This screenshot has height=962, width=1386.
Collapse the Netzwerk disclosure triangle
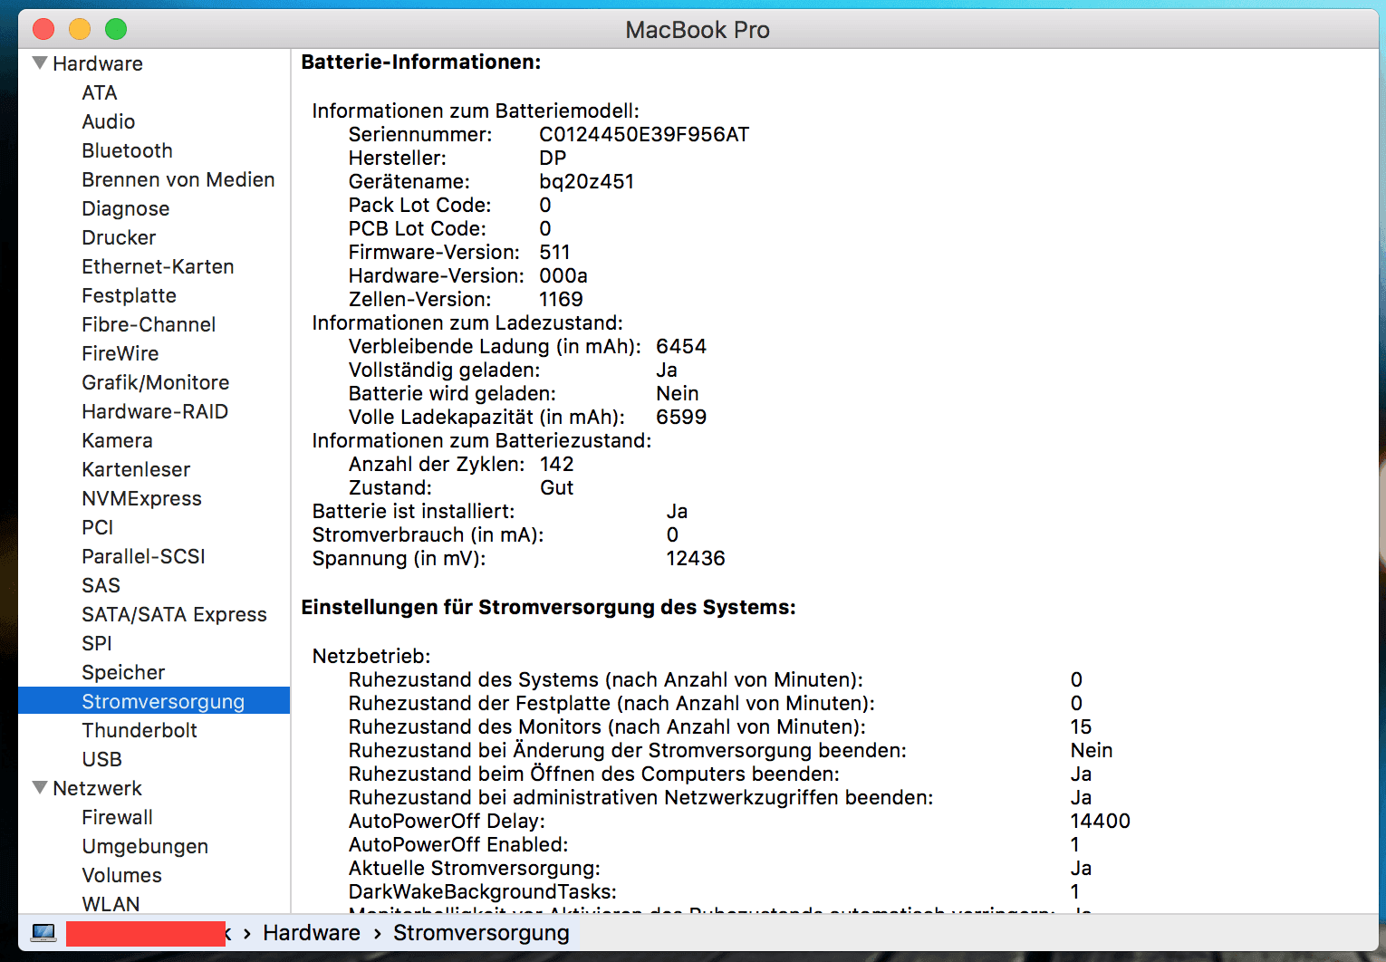pos(40,788)
